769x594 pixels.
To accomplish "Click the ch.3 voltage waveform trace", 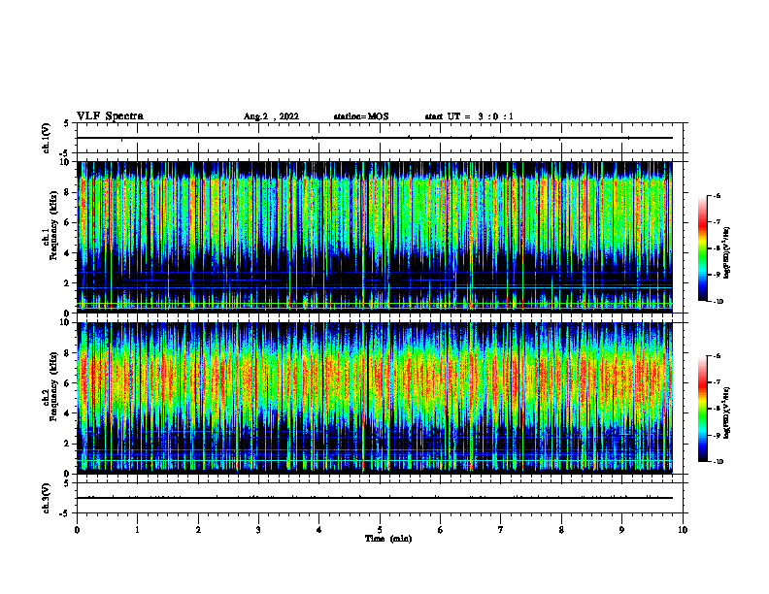I will [x=375, y=498].
